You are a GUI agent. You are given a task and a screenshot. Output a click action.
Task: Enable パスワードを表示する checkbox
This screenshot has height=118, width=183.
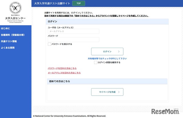[49, 44]
